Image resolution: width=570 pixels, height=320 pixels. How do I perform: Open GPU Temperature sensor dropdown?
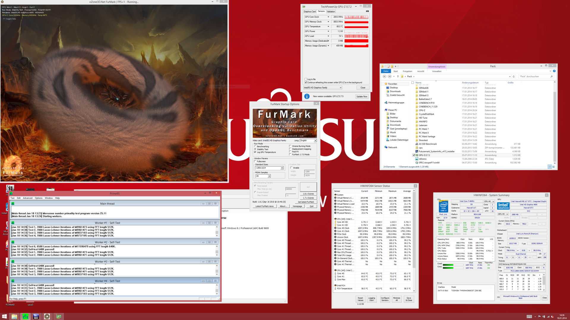[x=328, y=26]
